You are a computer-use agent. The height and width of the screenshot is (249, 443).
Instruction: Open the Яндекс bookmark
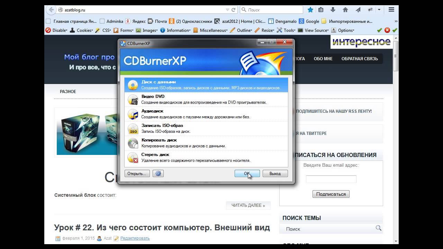click(x=136, y=21)
